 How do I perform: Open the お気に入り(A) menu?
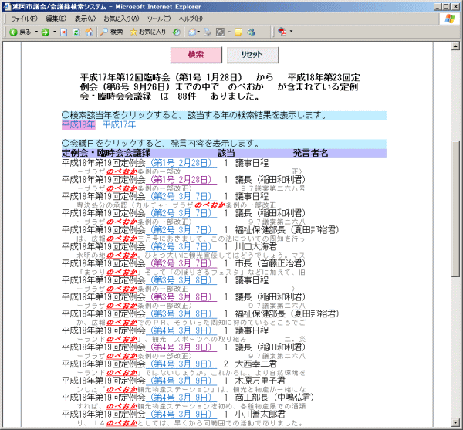coord(121,19)
